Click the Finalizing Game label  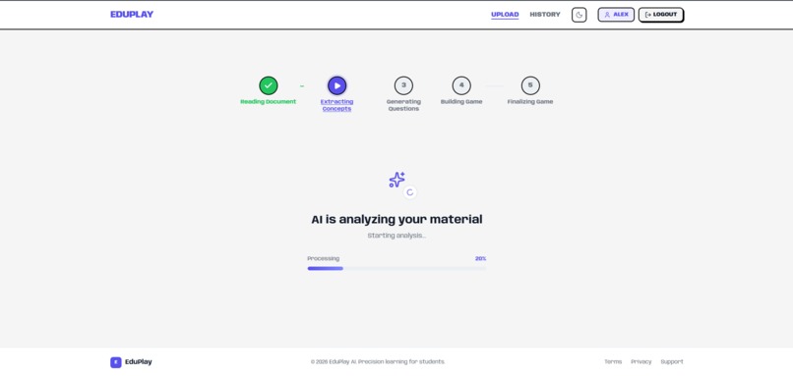530,101
